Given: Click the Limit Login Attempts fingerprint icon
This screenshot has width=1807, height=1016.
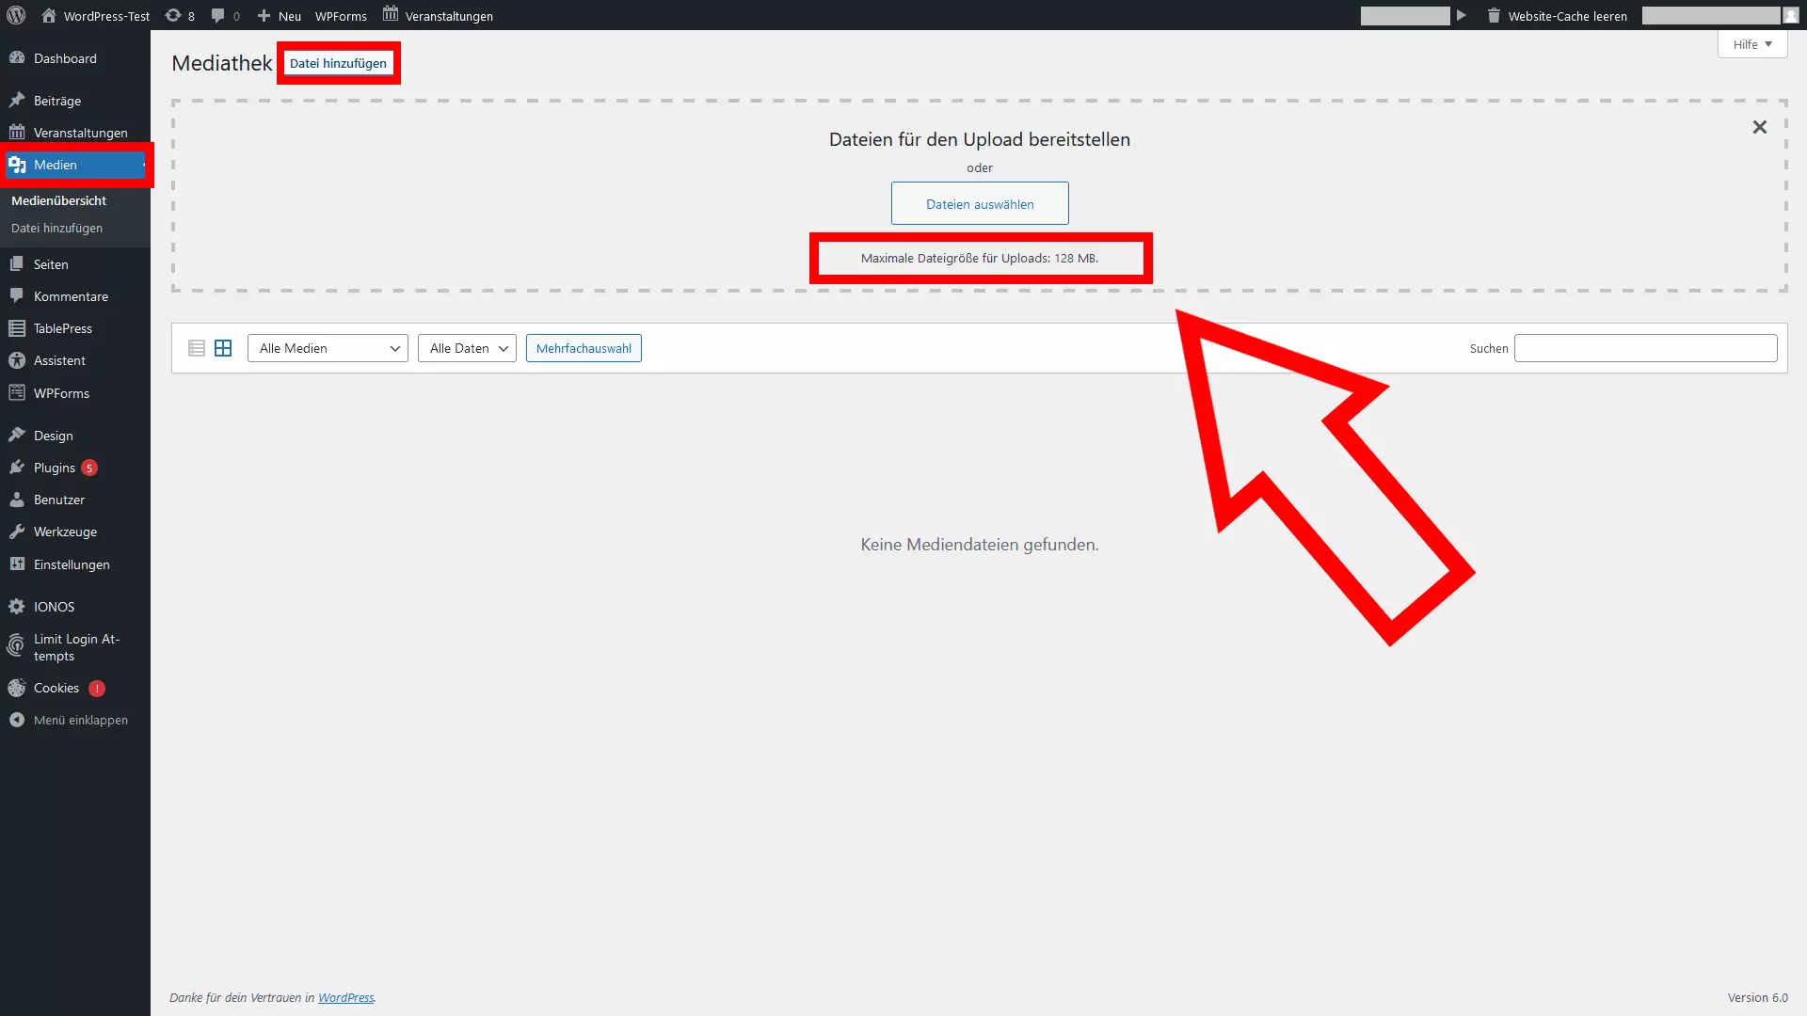Looking at the screenshot, I should pos(16,646).
